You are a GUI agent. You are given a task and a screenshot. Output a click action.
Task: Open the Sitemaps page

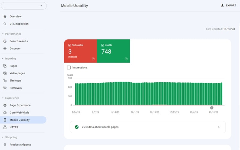coord(16,81)
